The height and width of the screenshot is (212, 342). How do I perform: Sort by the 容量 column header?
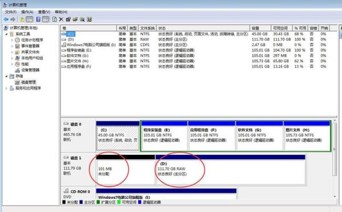tap(260, 28)
